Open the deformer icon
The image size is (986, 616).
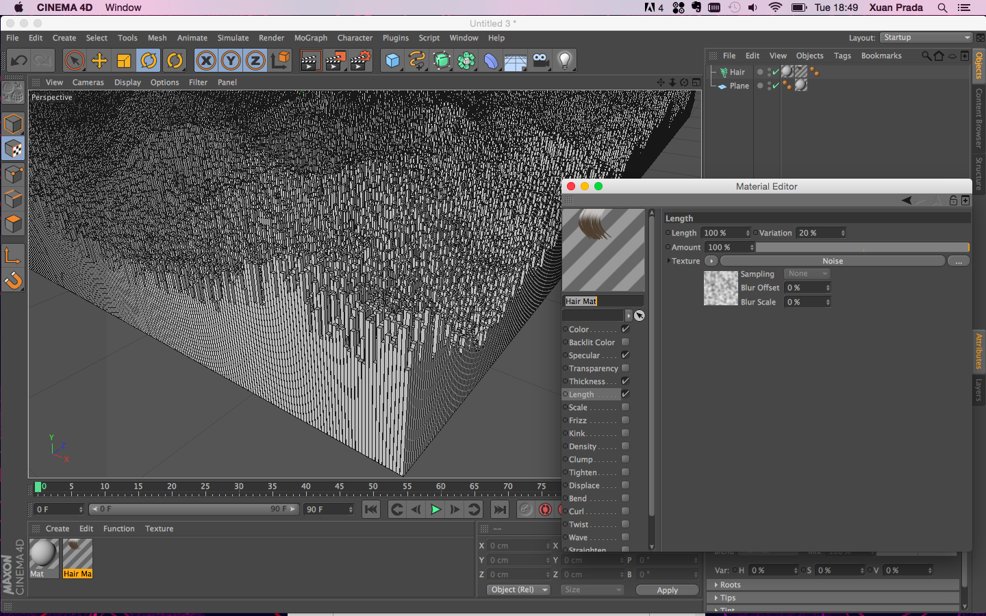(491, 60)
